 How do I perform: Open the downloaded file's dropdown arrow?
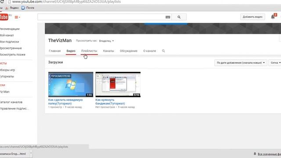[x=31, y=153]
